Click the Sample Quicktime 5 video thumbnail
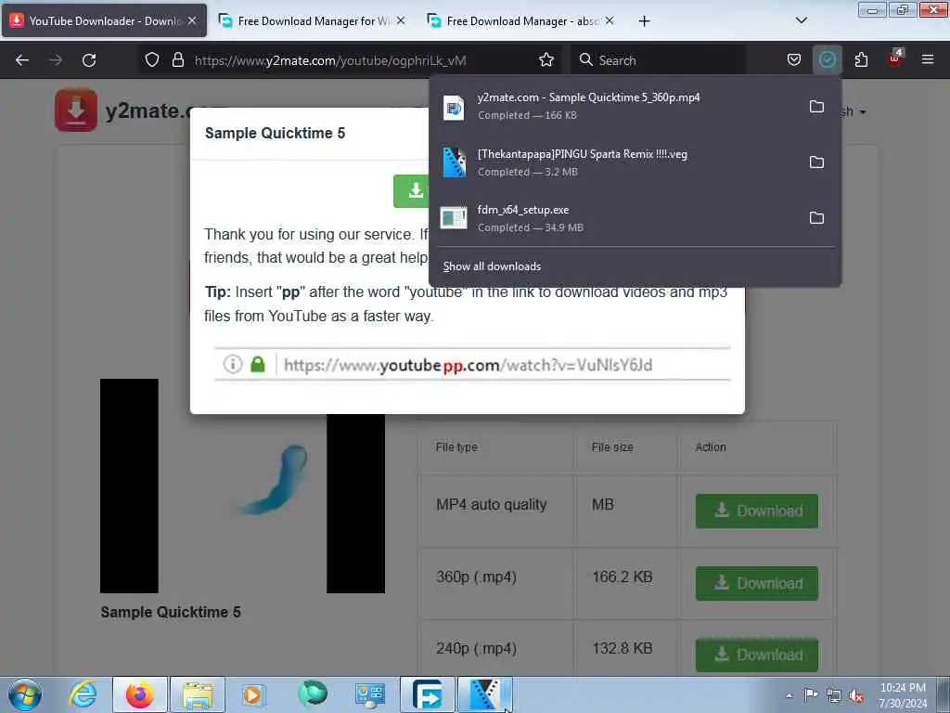 click(242, 486)
